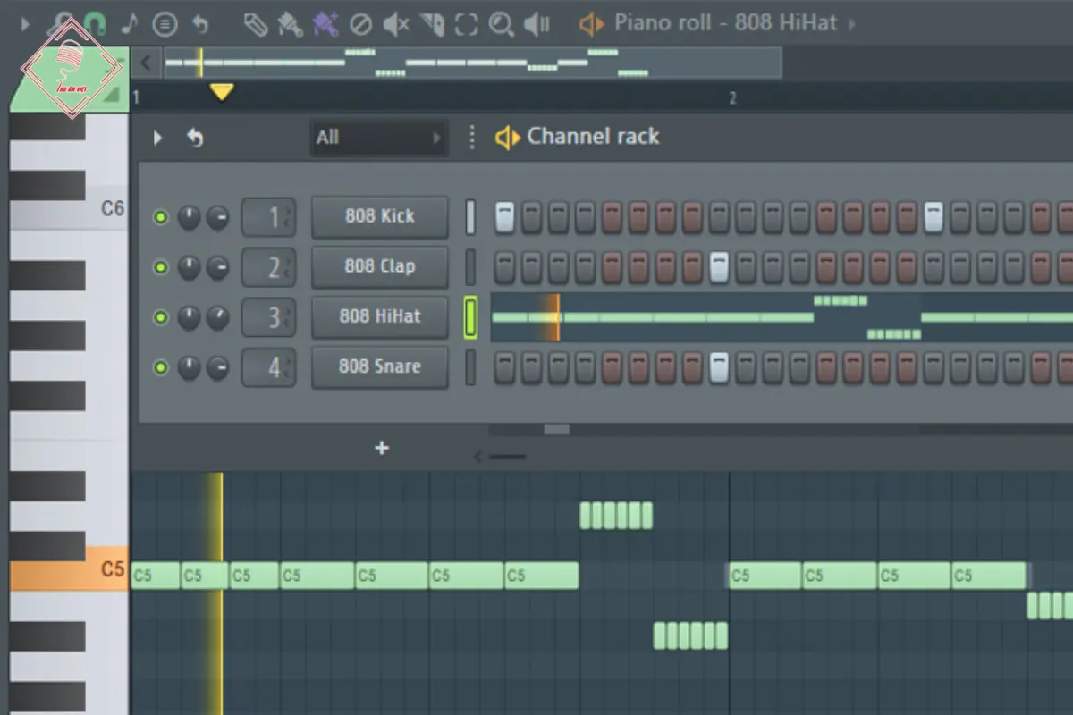Select the Paint brush tool
Image resolution: width=1073 pixels, height=715 pixels.
click(x=290, y=24)
